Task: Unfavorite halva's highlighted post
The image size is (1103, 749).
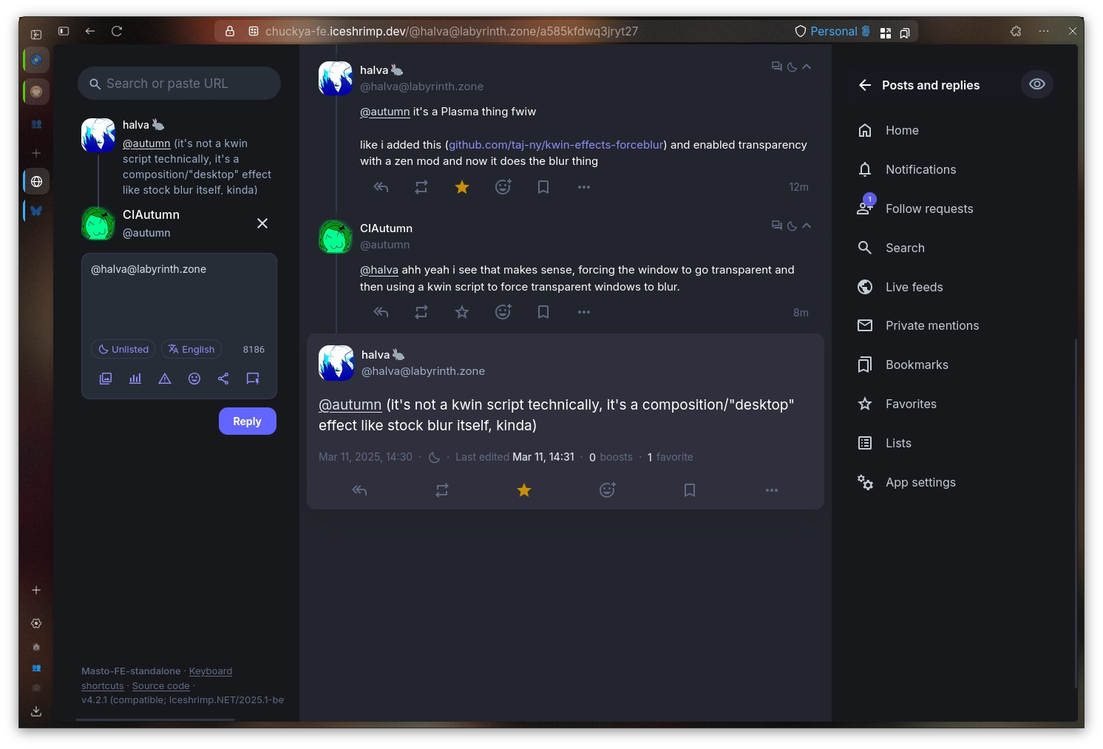Action: tap(524, 489)
